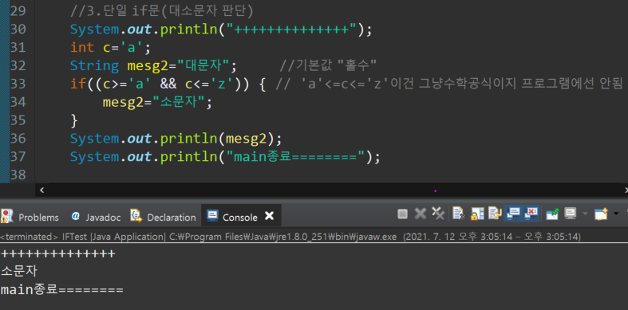
Task: Click the Terminate button in Console toolbar
Action: point(402,214)
